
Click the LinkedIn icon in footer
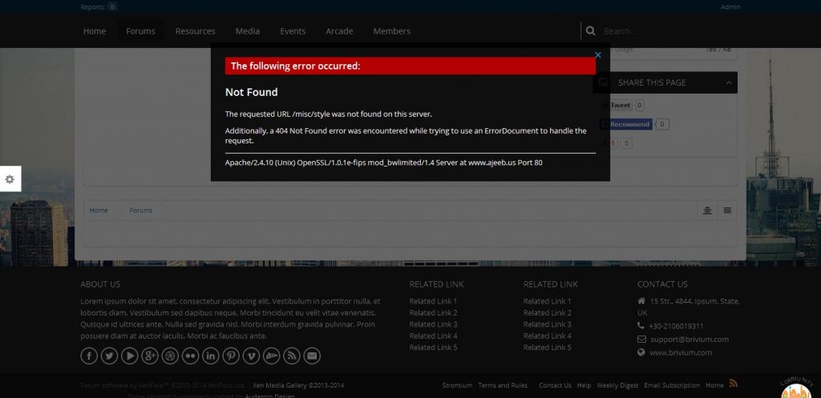tap(211, 356)
